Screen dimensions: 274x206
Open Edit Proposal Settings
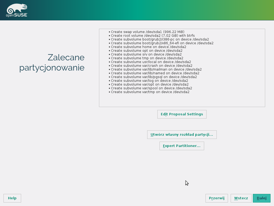(x=182, y=114)
